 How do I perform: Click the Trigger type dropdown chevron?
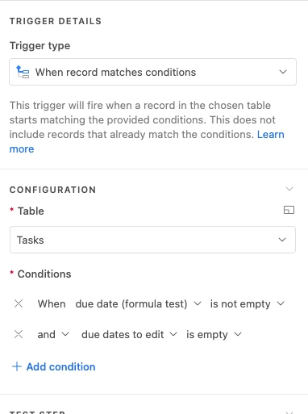pyautogui.click(x=283, y=72)
